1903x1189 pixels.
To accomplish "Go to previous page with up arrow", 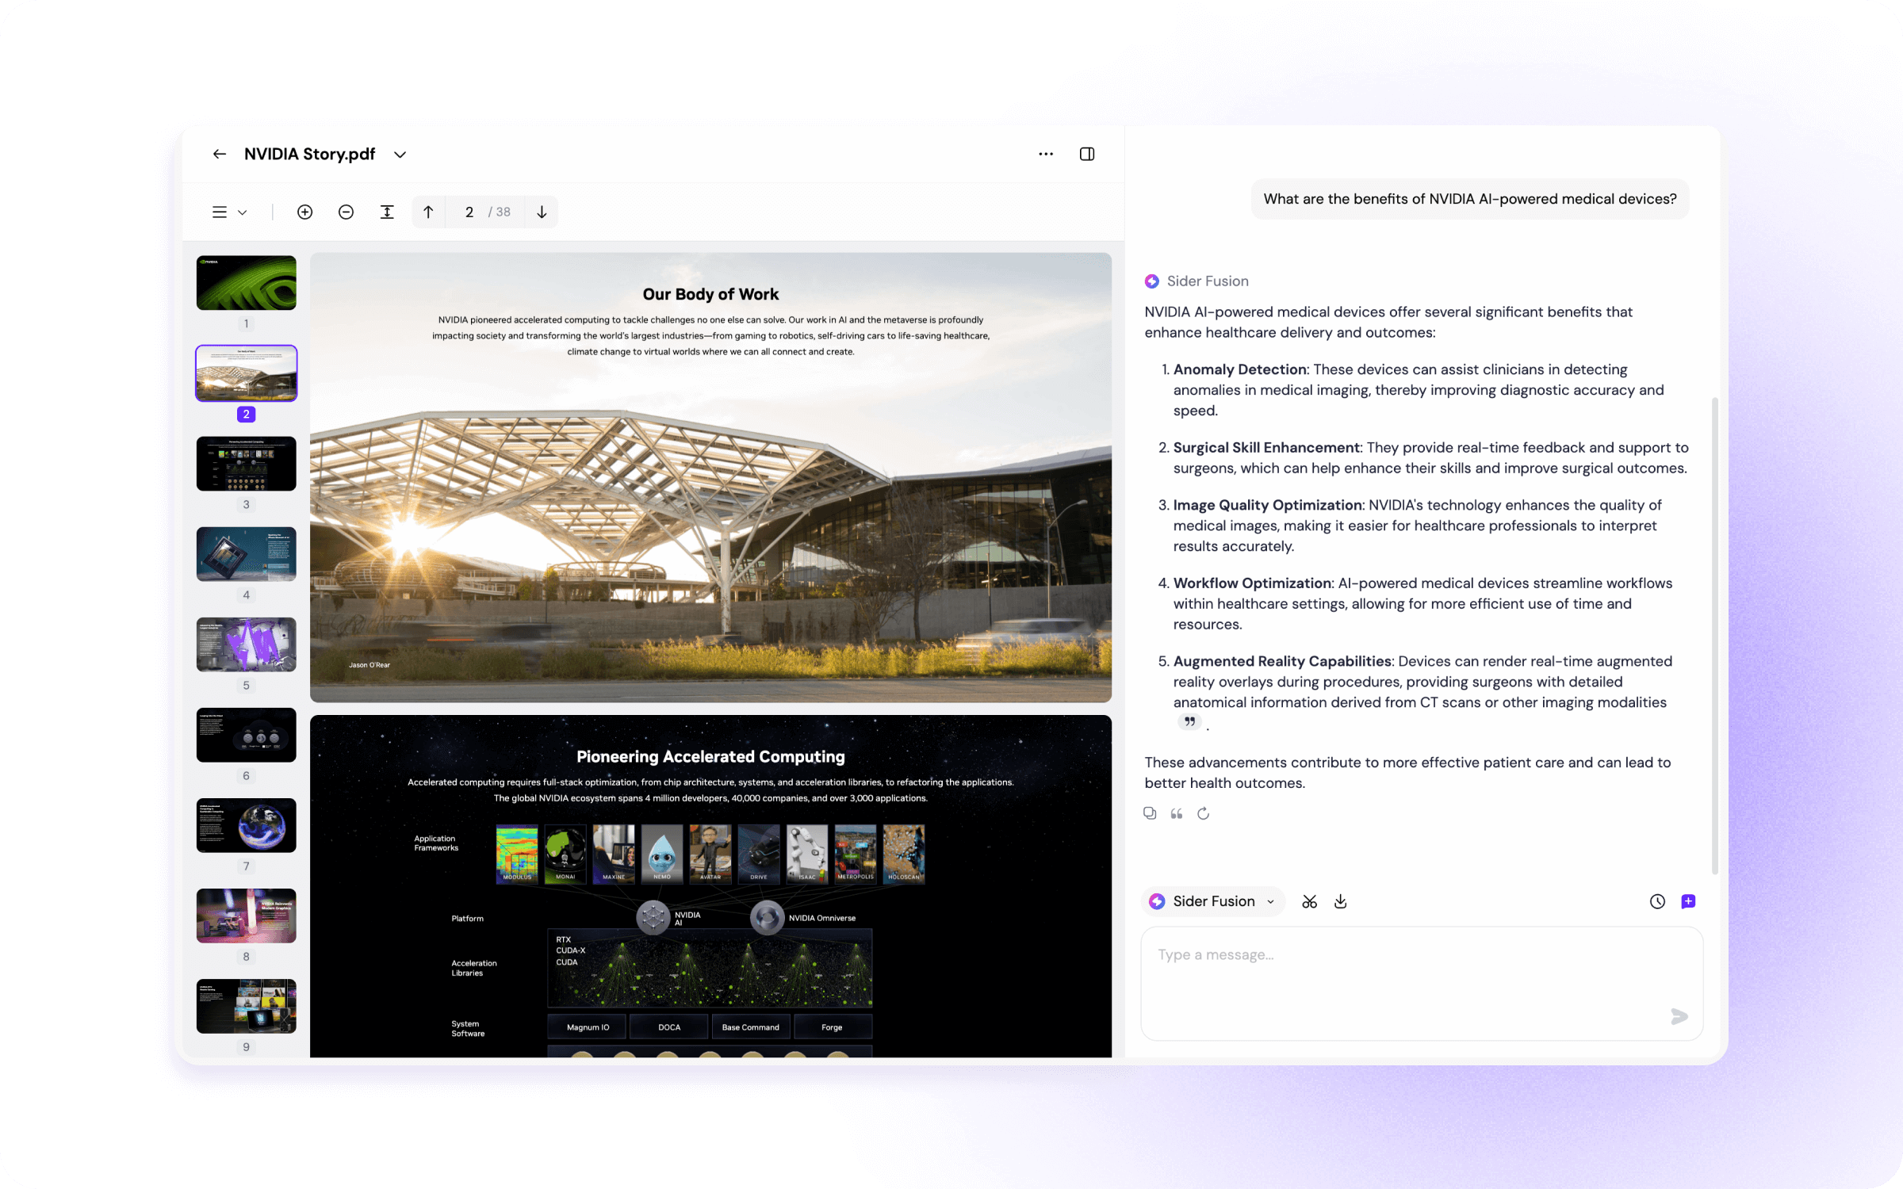I will coord(428,212).
